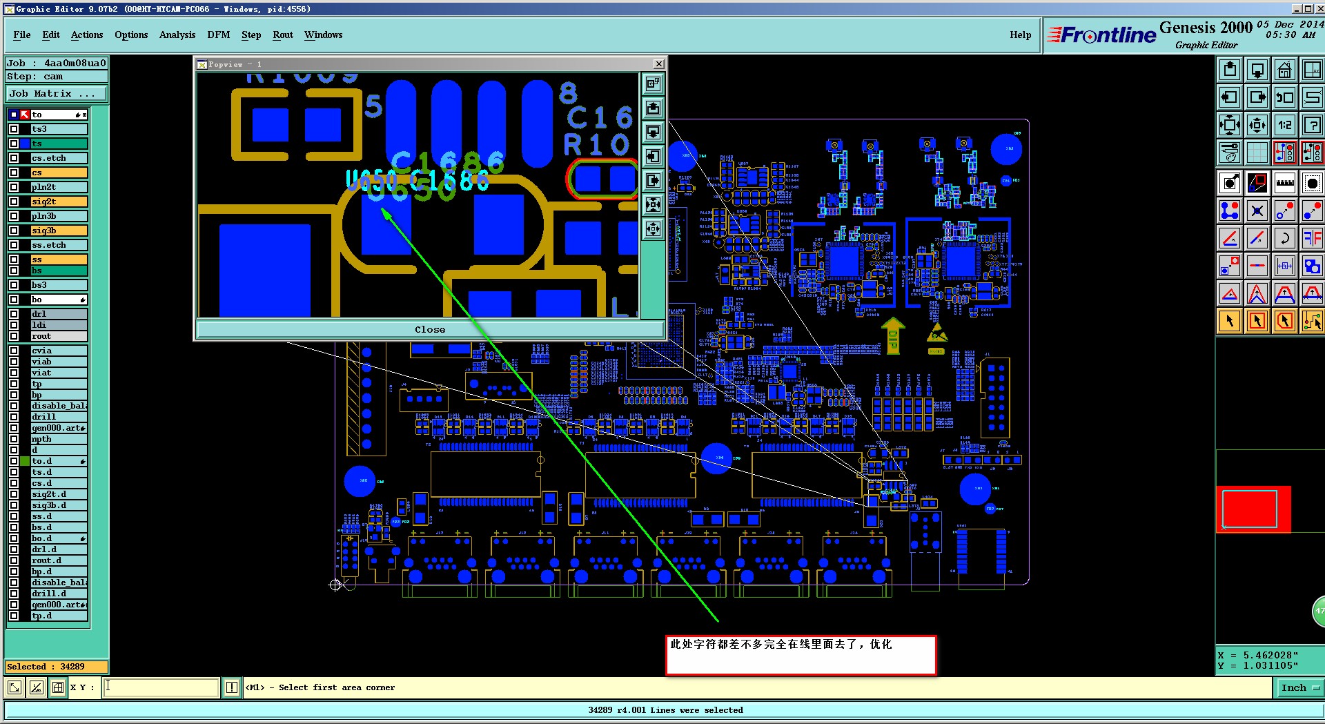This screenshot has height=724, width=1325.
Task: Open the Help menu
Action: point(1021,35)
